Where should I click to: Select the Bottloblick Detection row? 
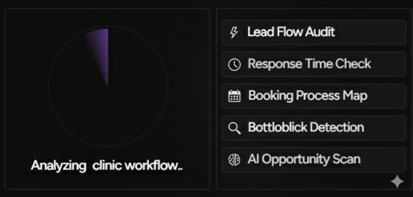tap(306, 128)
